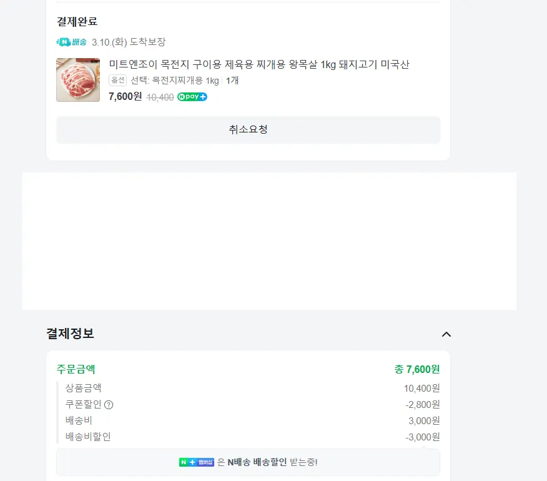Click the 결제정보 section header
The width and height of the screenshot is (547, 481).
click(70, 334)
